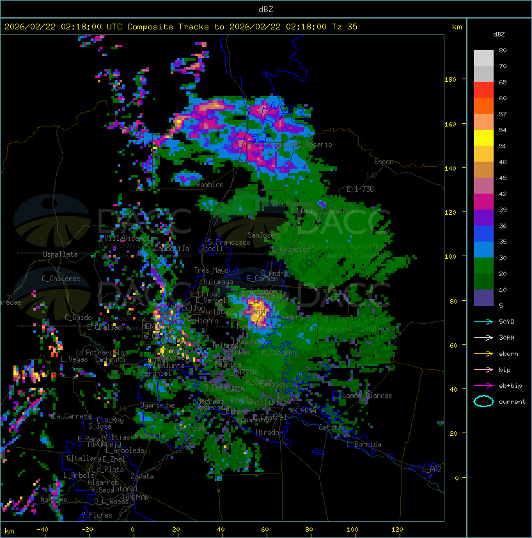
Task: Click the '57' value on the dBZ scale
Action: click(x=503, y=114)
